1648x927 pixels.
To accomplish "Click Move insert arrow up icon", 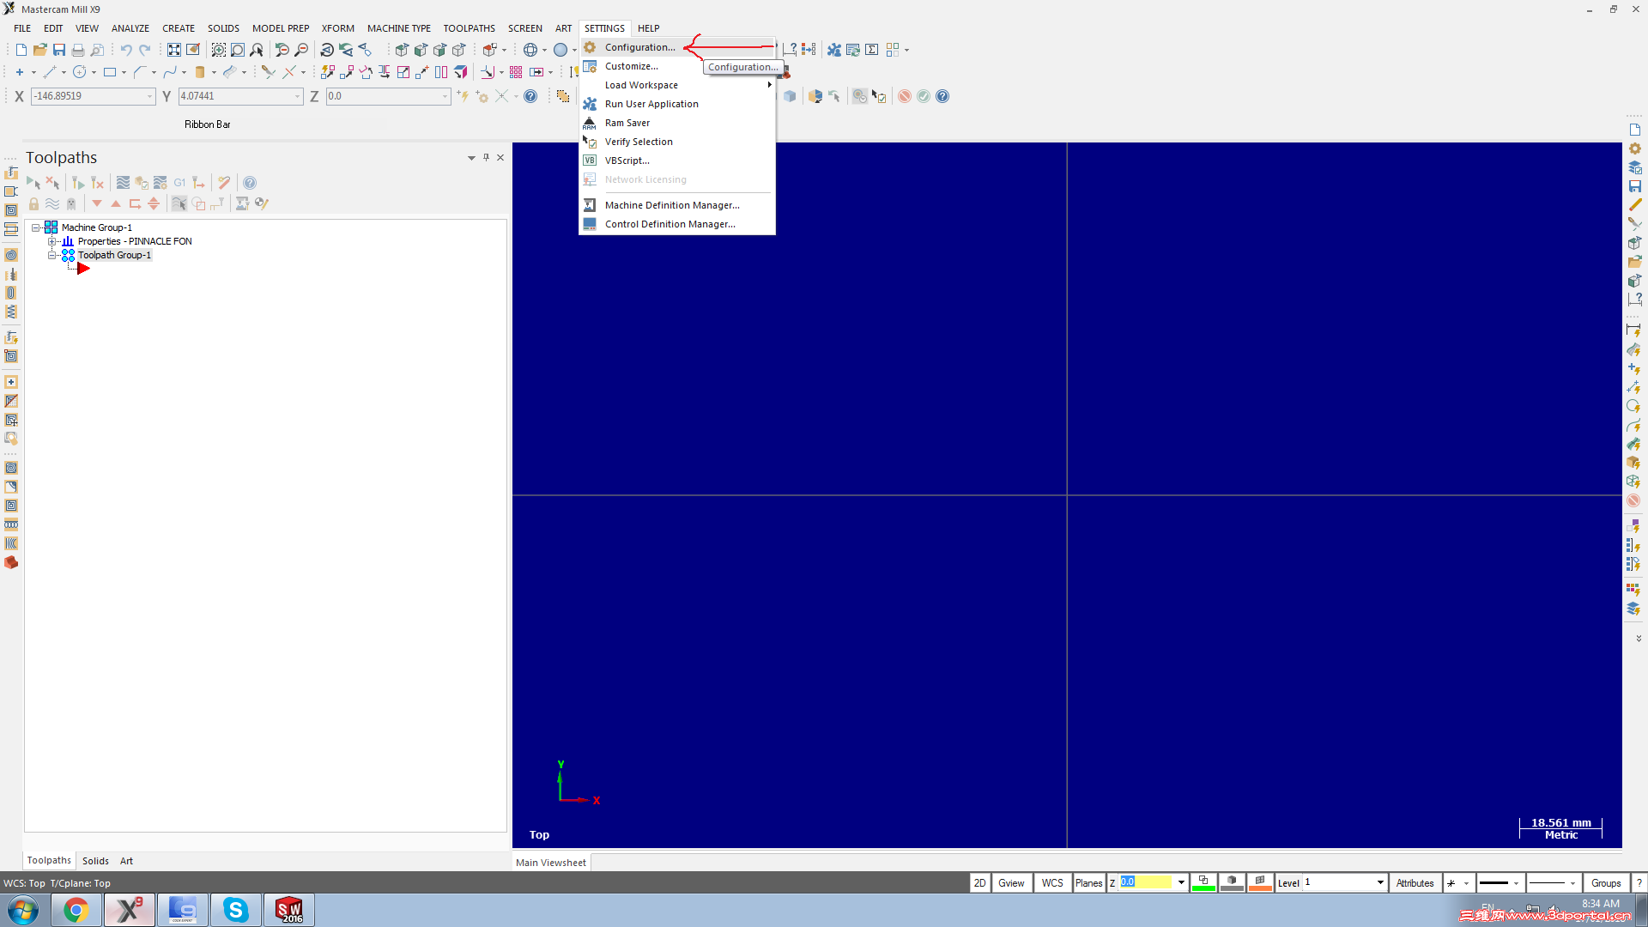I will tap(116, 203).
